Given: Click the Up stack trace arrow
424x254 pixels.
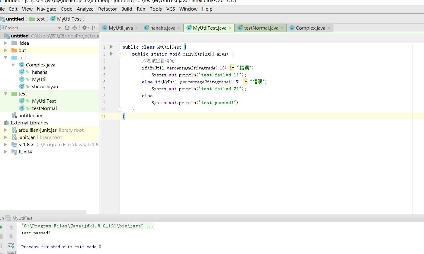Looking at the screenshot, I should (11, 227).
